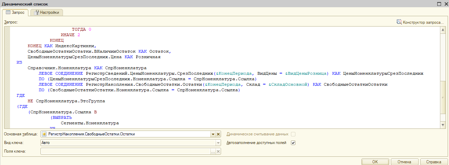Viewport: 449px width, 165px height.
Task: Click the query editor vertical scrollbar thumb
Action: [443, 97]
